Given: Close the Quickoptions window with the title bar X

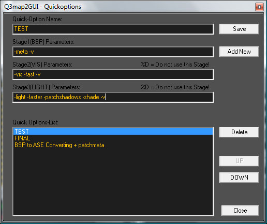Looking at the screenshot, I should click(x=259, y=7).
